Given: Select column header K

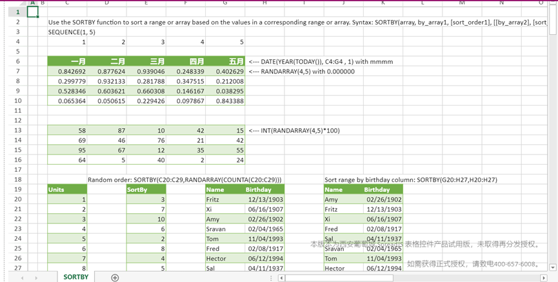Looking at the screenshot, I should (383, 3).
